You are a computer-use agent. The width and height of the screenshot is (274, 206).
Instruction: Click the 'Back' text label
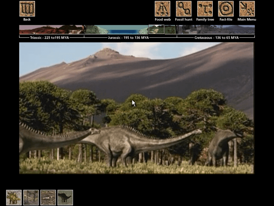[27, 19]
